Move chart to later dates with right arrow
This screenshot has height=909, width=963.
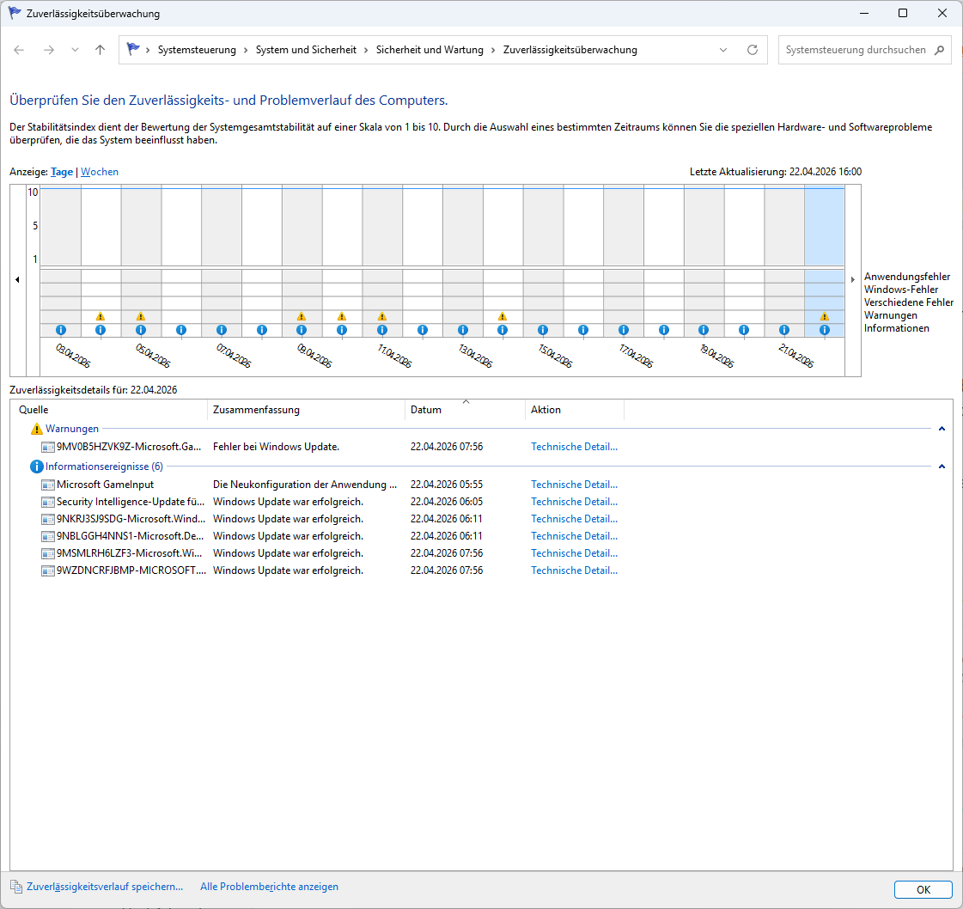pyautogui.click(x=852, y=280)
